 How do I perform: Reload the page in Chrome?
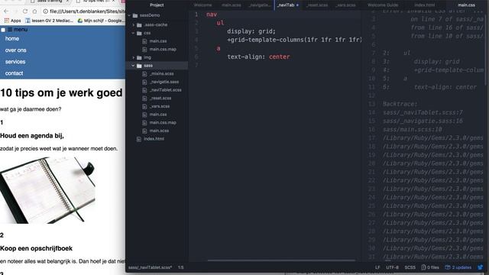(x=25, y=11)
